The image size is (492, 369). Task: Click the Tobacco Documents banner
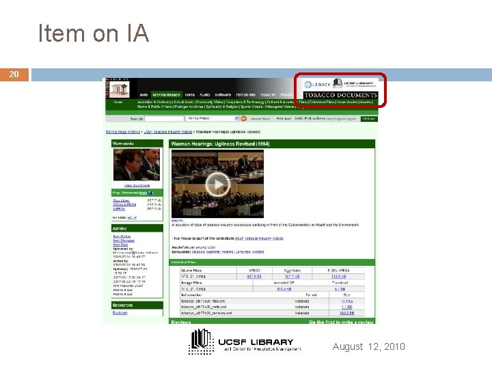pyautogui.click(x=340, y=95)
